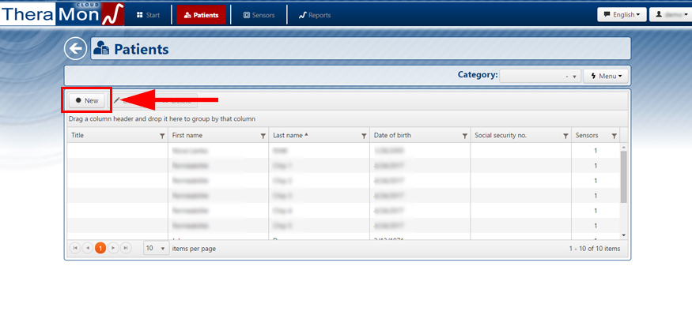Click scrollbar down arrow in patient grid
The image size is (692, 330).
coord(623,234)
